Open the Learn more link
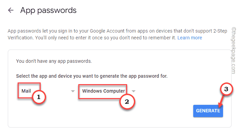This screenshot has height=133, width=240. click(x=189, y=38)
